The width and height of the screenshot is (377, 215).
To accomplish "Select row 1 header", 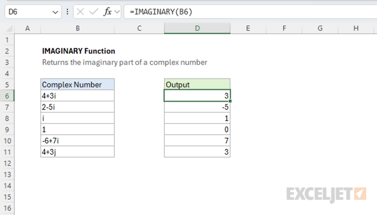I will (7, 40).
